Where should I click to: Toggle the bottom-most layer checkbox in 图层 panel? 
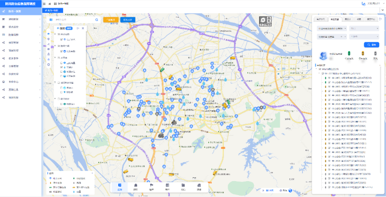click(x=62, y=103)
